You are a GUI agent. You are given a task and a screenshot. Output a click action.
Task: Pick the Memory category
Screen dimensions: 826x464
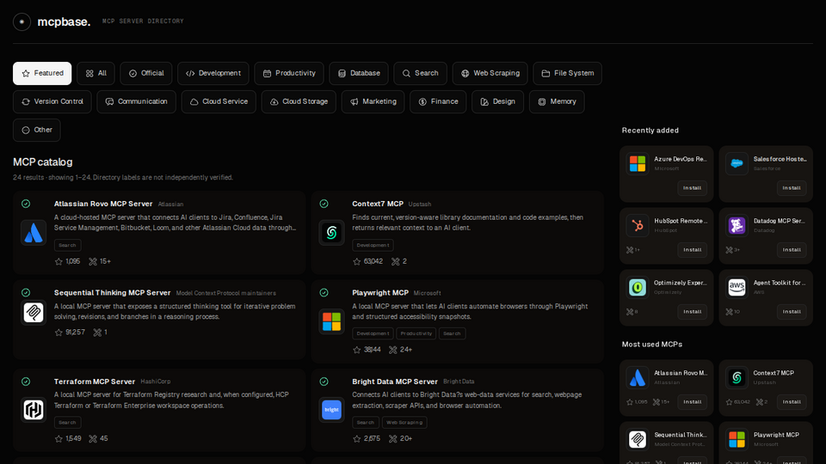coord(557,102)
